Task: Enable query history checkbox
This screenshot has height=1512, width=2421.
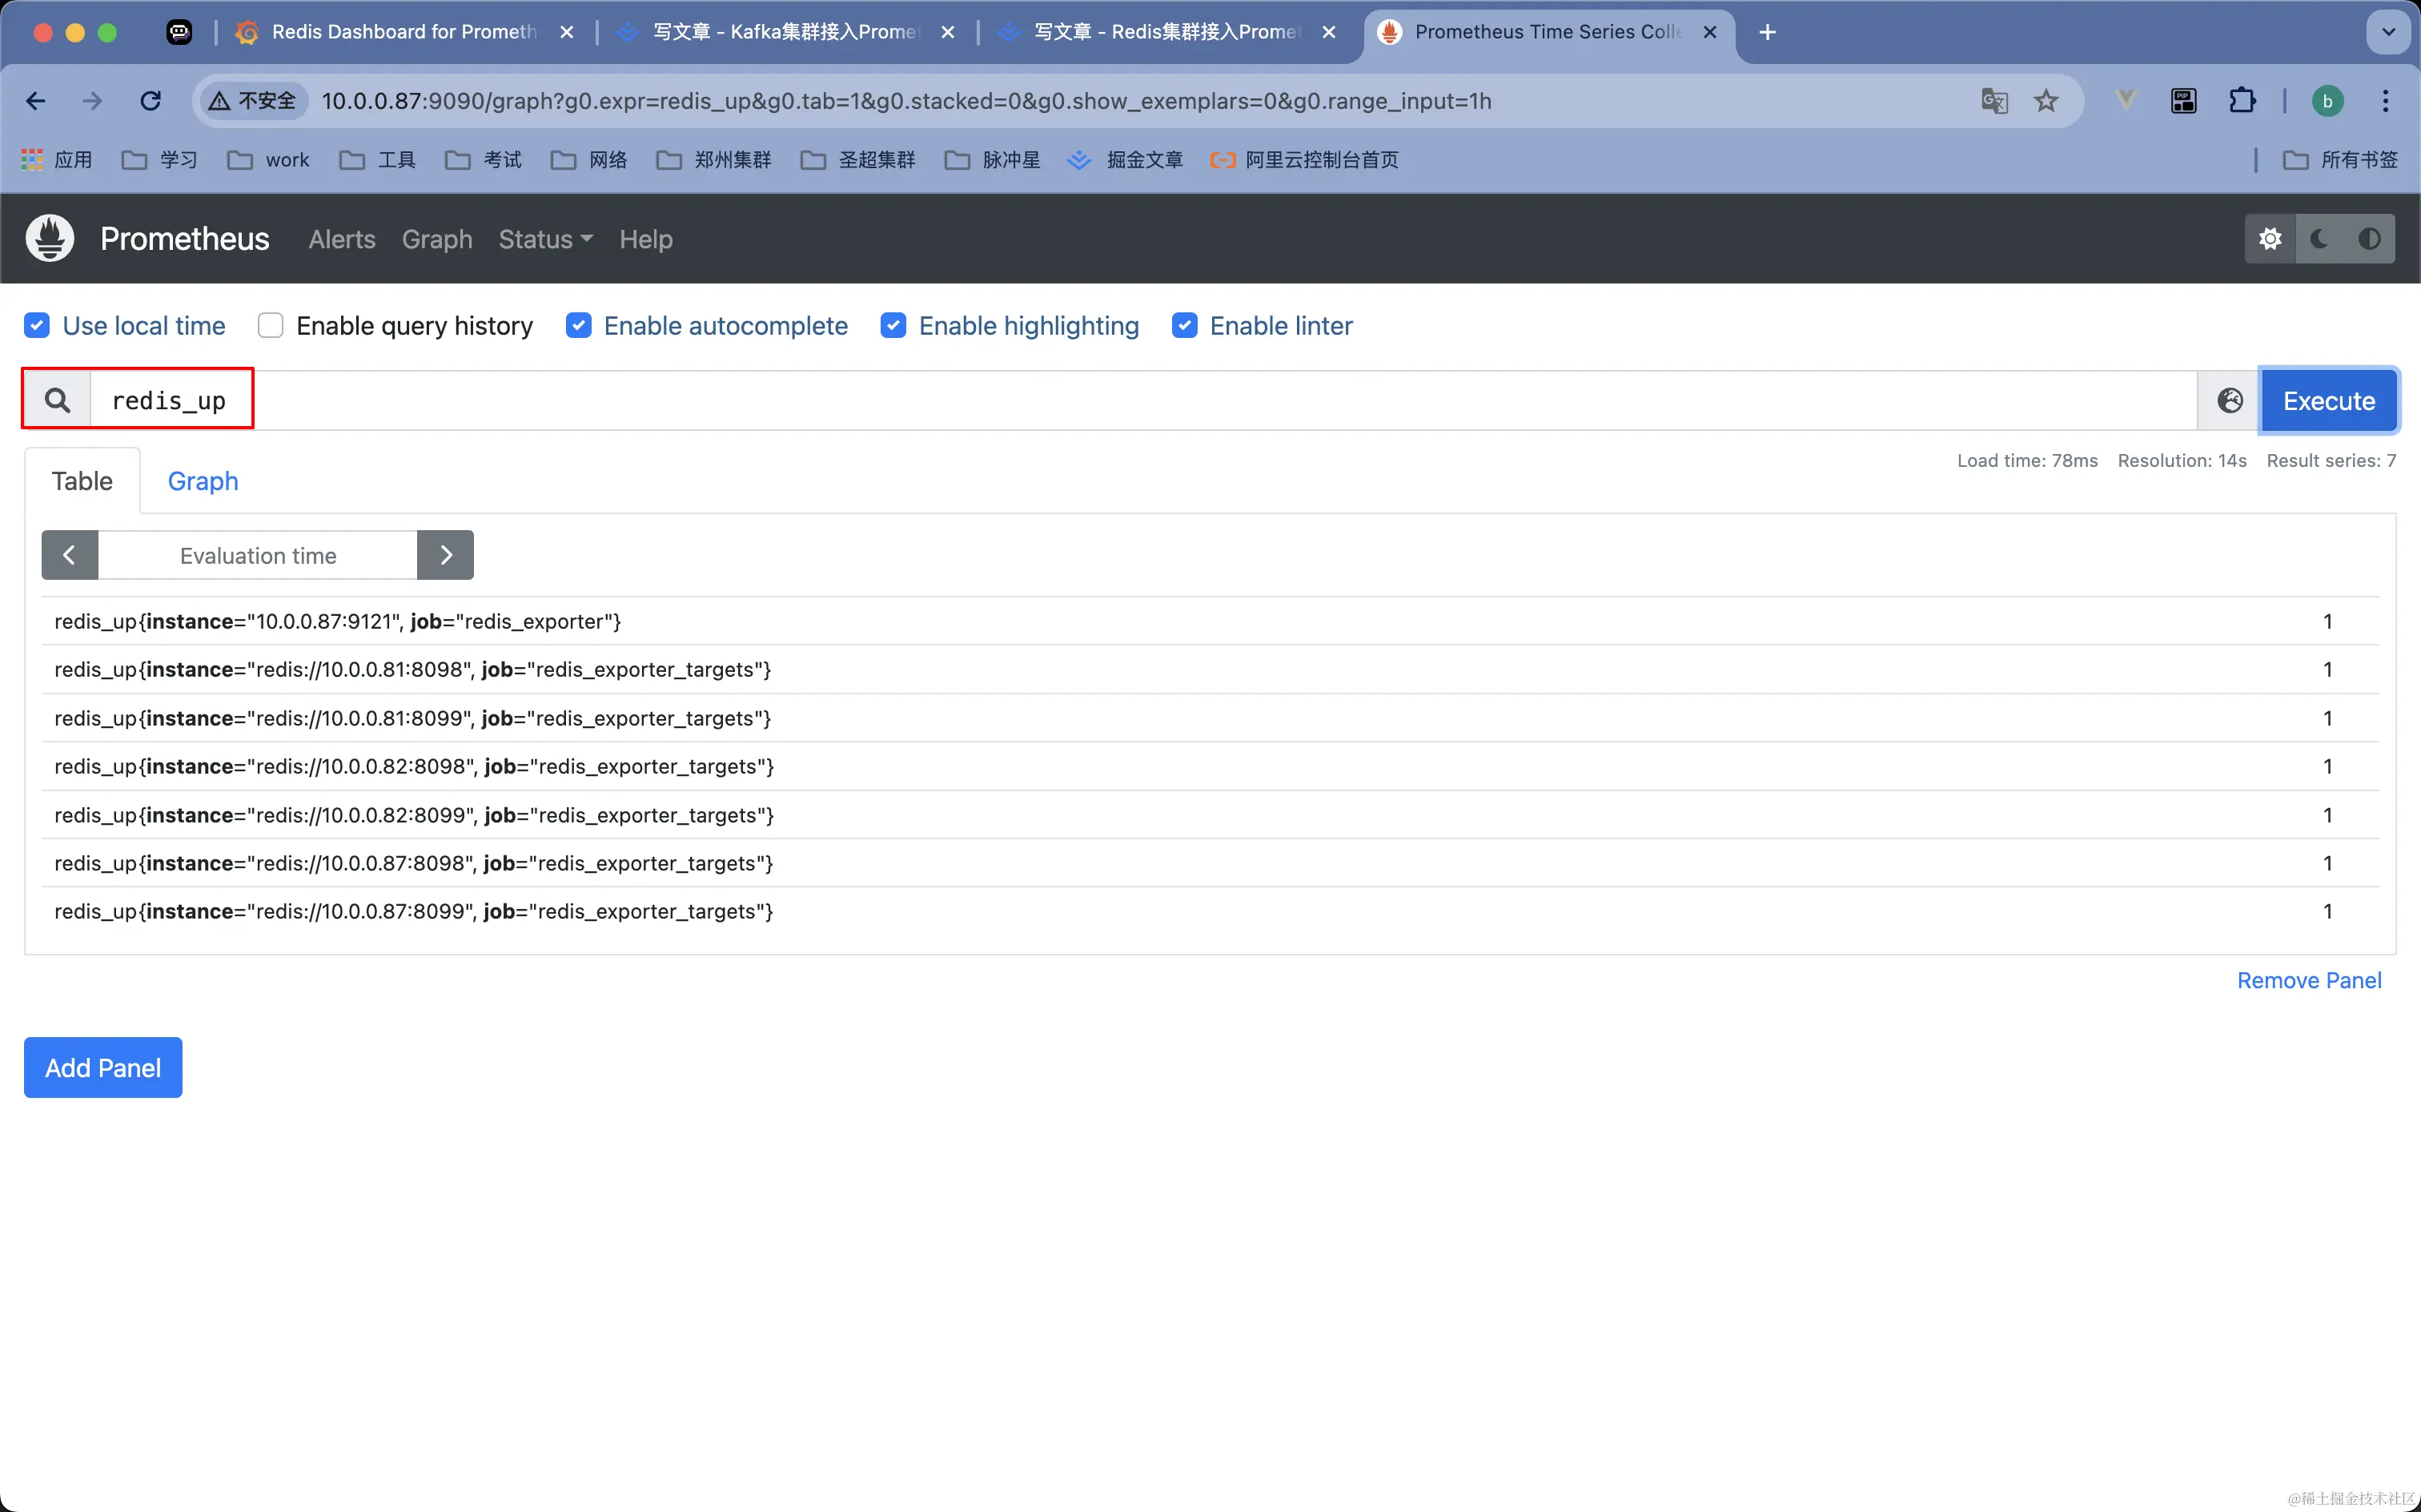Action: (270, 326)
